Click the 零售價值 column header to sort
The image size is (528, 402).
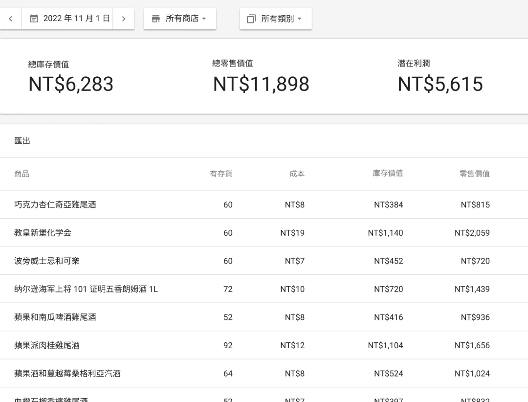475,174
